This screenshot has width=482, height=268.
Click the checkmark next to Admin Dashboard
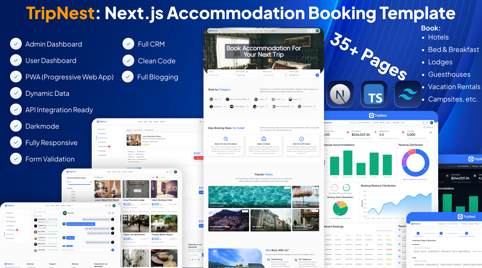(x=16, y=44)
